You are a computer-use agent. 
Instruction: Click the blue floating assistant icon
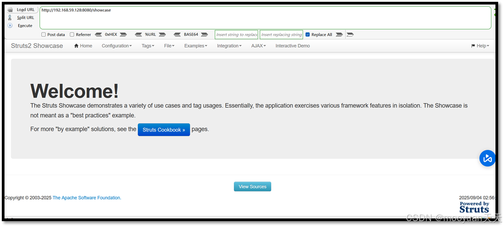point(487,158)
